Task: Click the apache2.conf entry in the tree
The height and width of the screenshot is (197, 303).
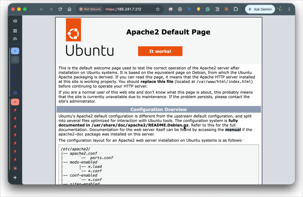Action: coord(83,153)
